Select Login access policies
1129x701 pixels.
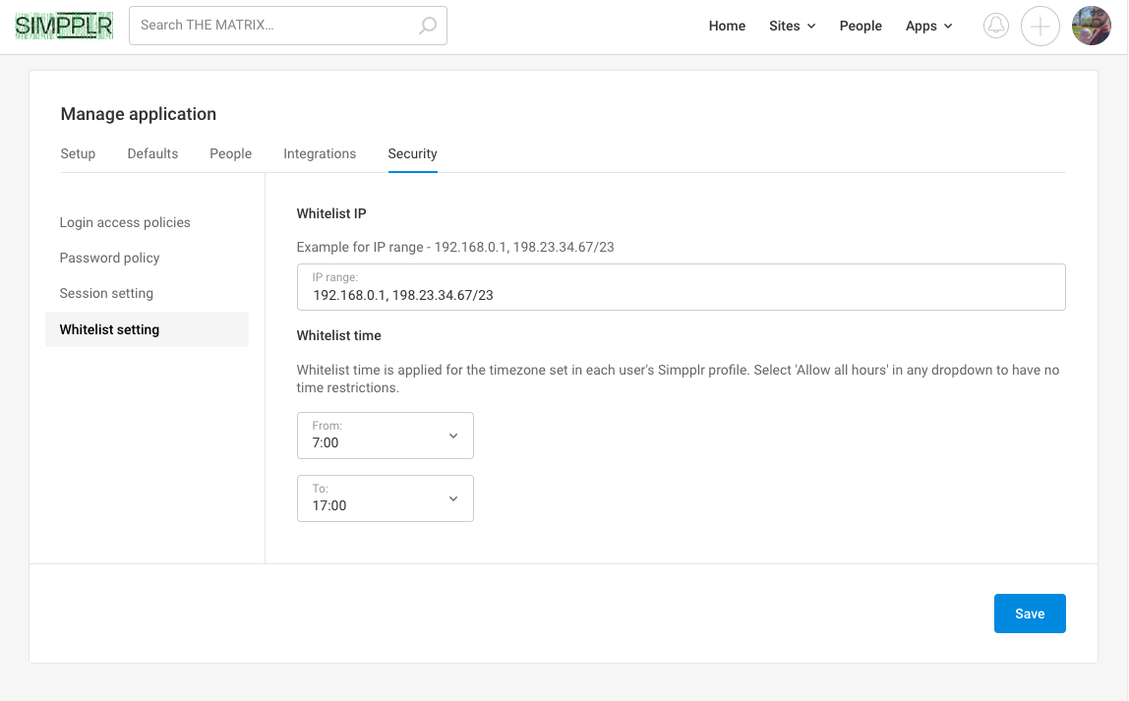125,222
